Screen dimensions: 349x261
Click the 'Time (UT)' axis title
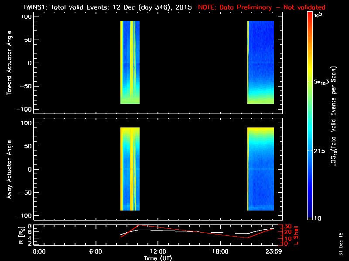click(x=158, y=258)
